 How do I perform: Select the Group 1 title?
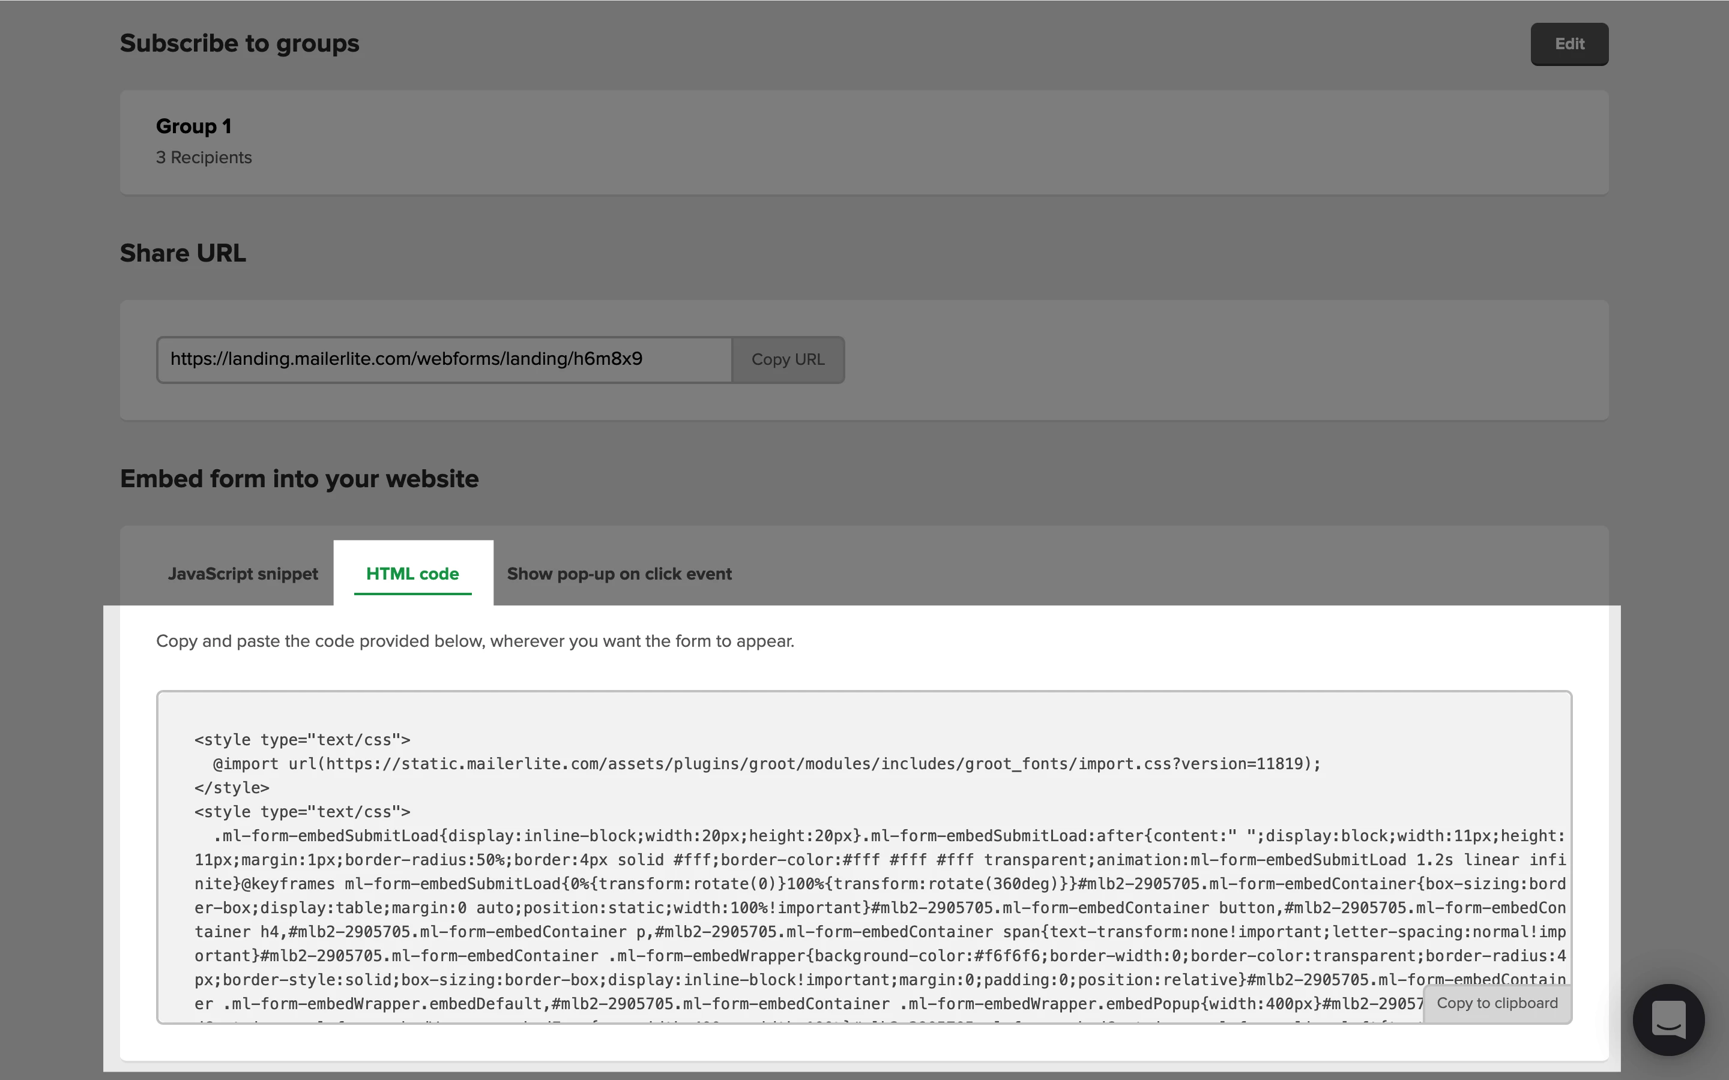click(x=194, y=127)
